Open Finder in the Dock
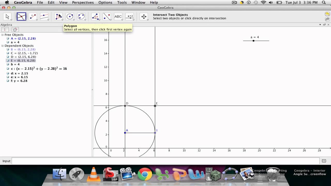Screen dimensions: 331x186 [x=59, y=174]
